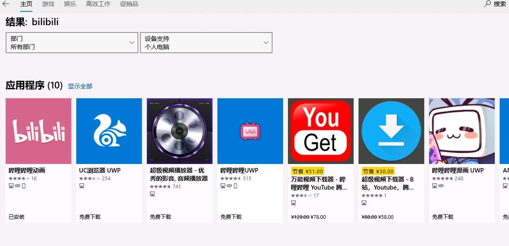The image size is (509, 246).
Task: Click the 超级视频下载器 app title
Action: pos(388,183)
